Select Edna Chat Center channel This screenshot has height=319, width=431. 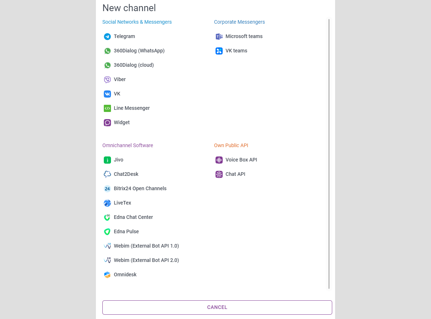(133, 217)
